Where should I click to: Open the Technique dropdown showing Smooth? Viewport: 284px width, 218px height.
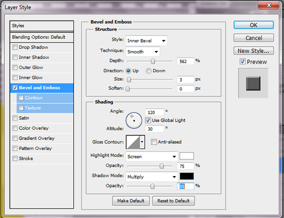143,51
